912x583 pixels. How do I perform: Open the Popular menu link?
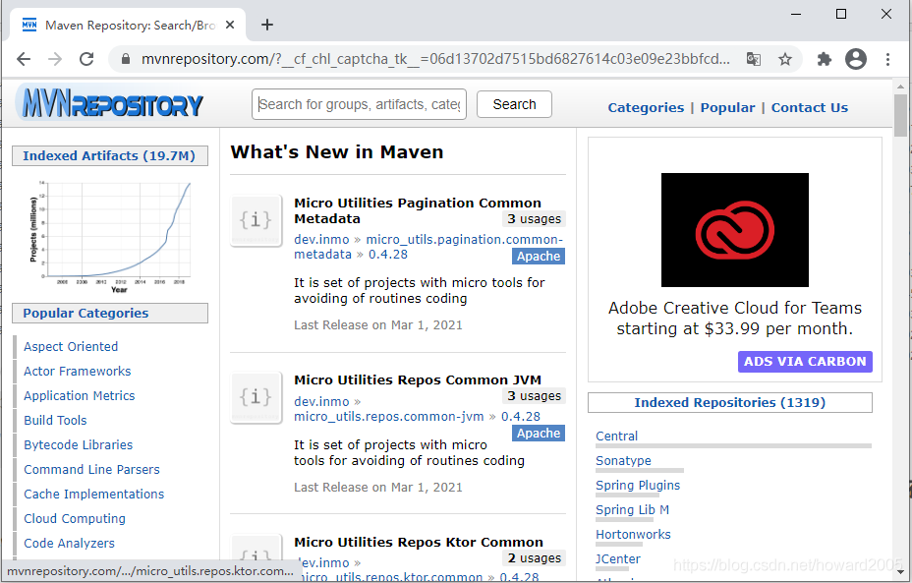click(727, 107)
